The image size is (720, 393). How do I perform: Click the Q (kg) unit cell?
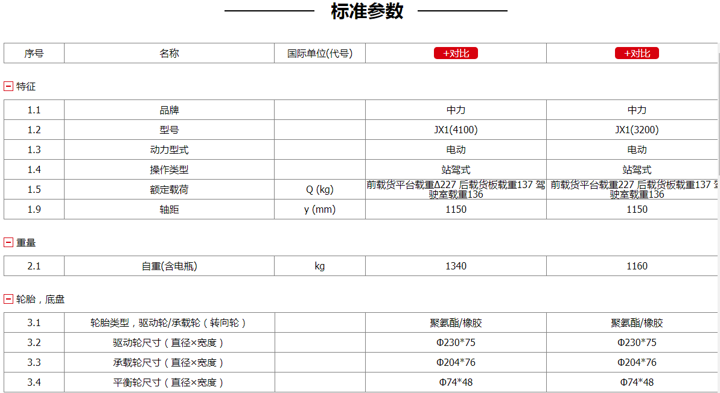coord(320,189)
